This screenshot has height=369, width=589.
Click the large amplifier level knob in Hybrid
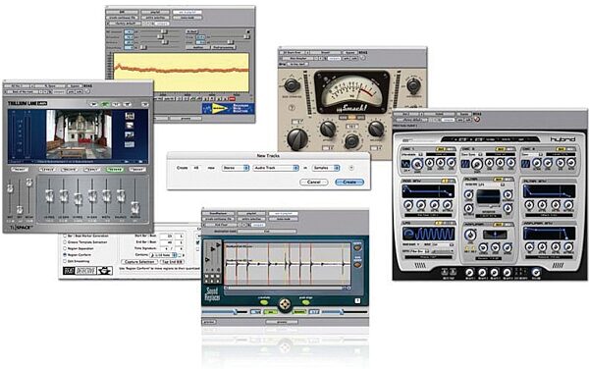click(x=469, y=235)
